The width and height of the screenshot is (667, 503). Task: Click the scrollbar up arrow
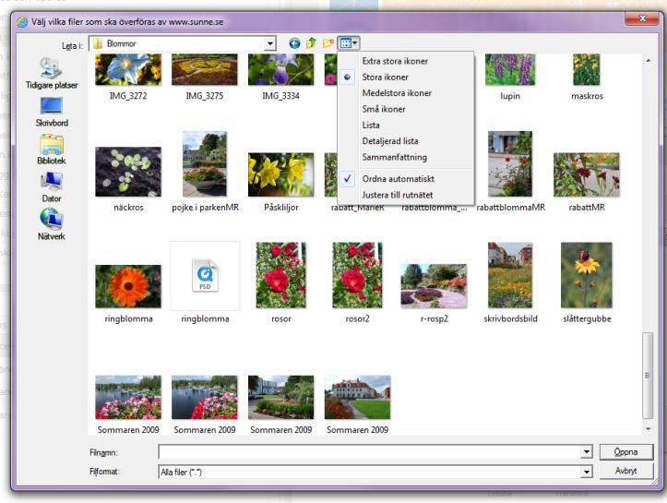(x=648, y=61)
